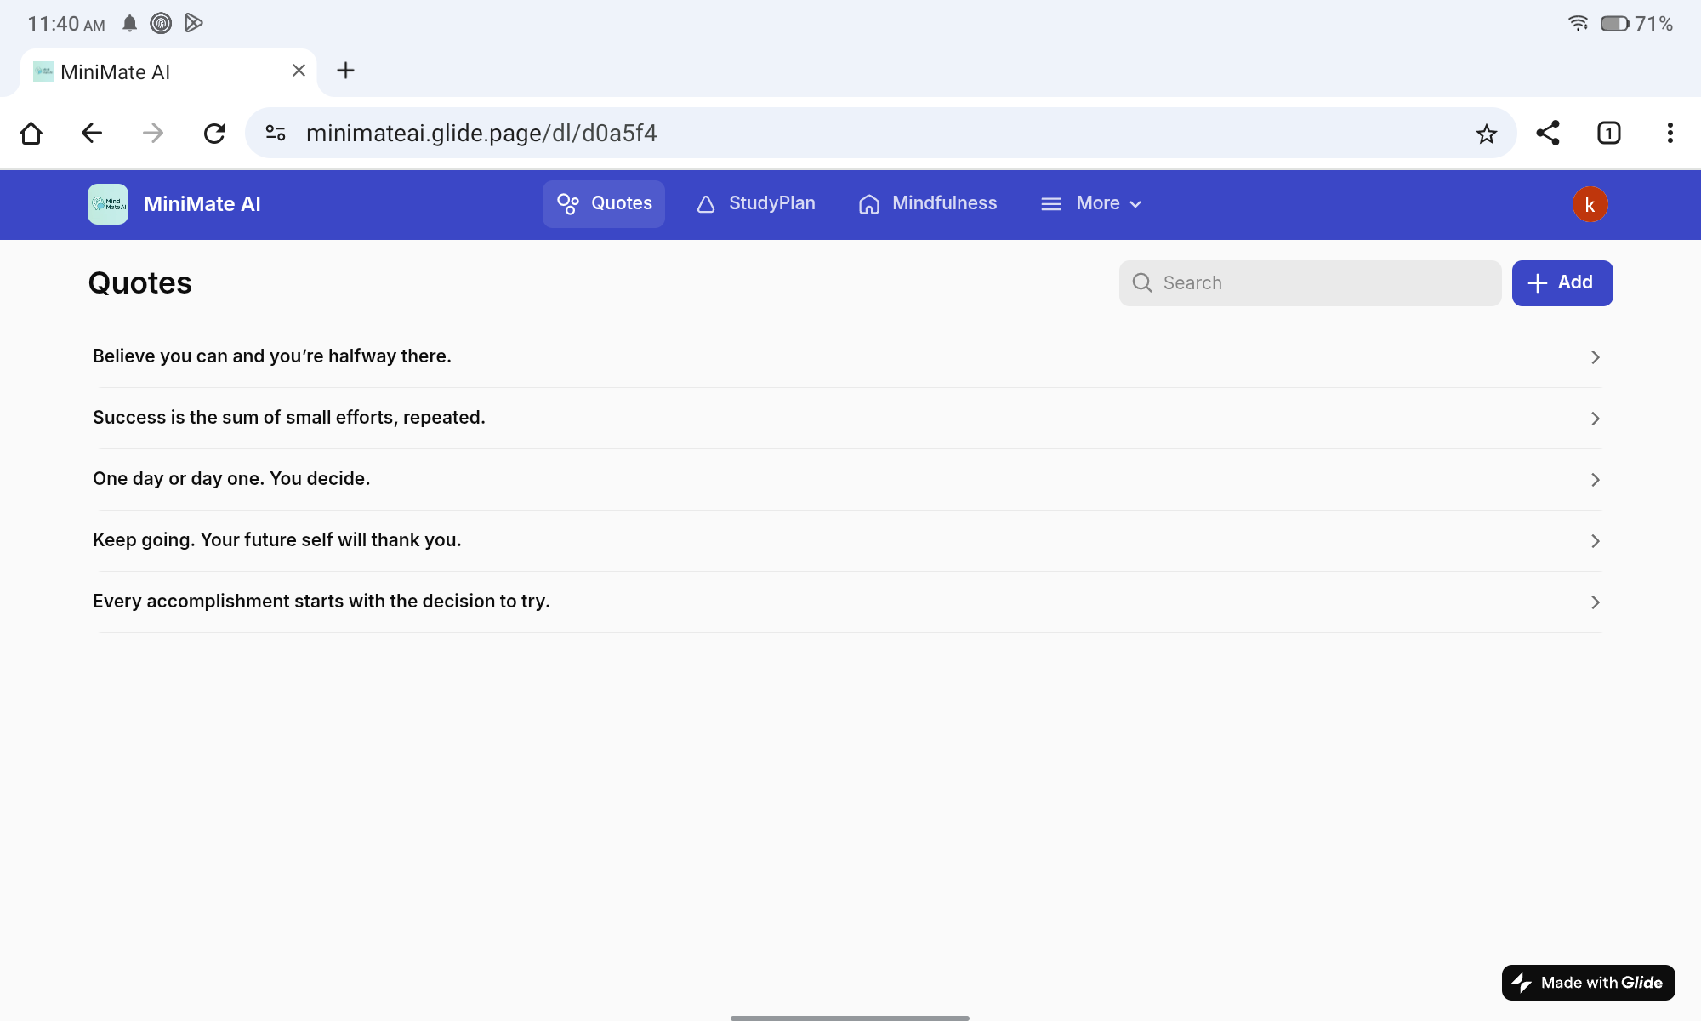Viewport: 1701px width, 1021px height.
Task: Open the user profile avatar 'k'
Action: point(1589,204)
